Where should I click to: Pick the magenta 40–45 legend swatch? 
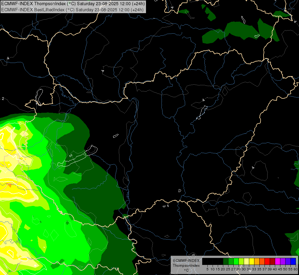278,261
